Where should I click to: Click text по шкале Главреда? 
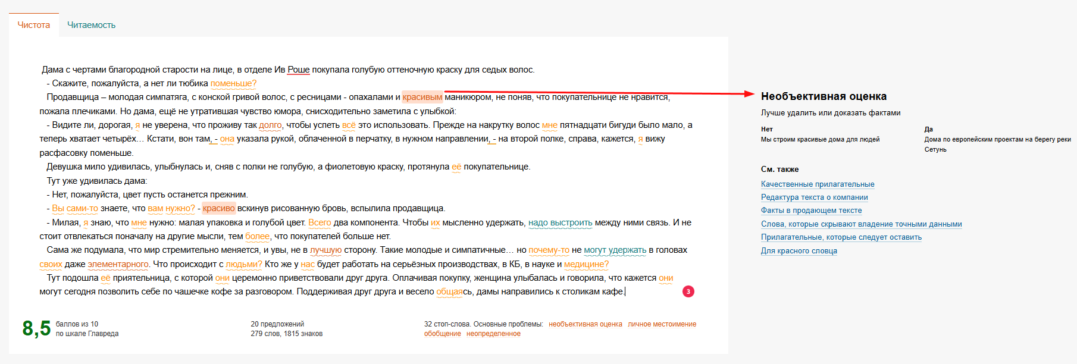pos(87,334)
